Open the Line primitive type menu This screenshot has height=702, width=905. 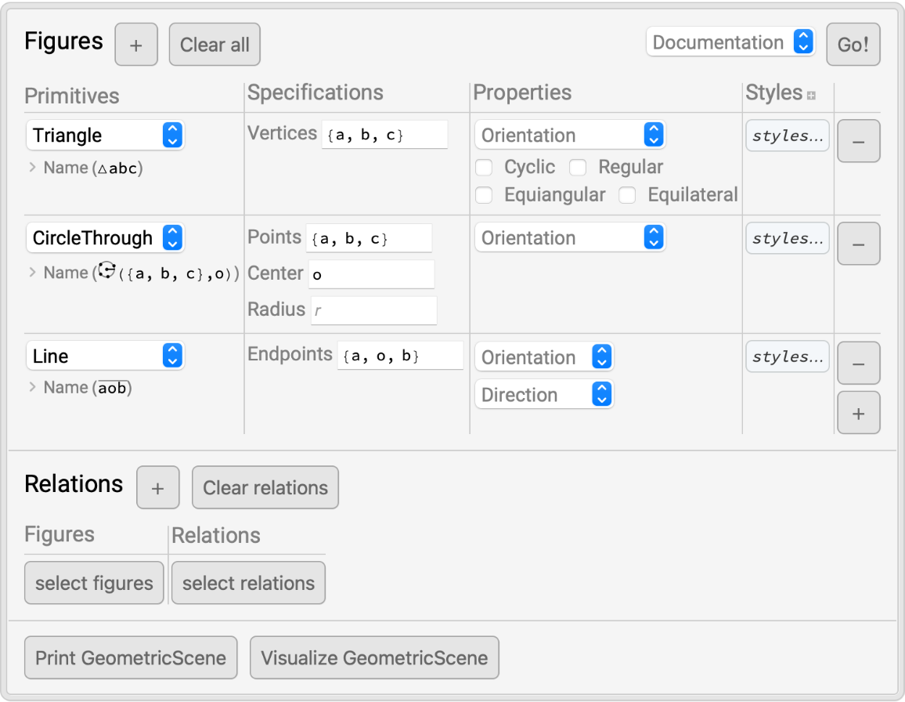(105, 356)
